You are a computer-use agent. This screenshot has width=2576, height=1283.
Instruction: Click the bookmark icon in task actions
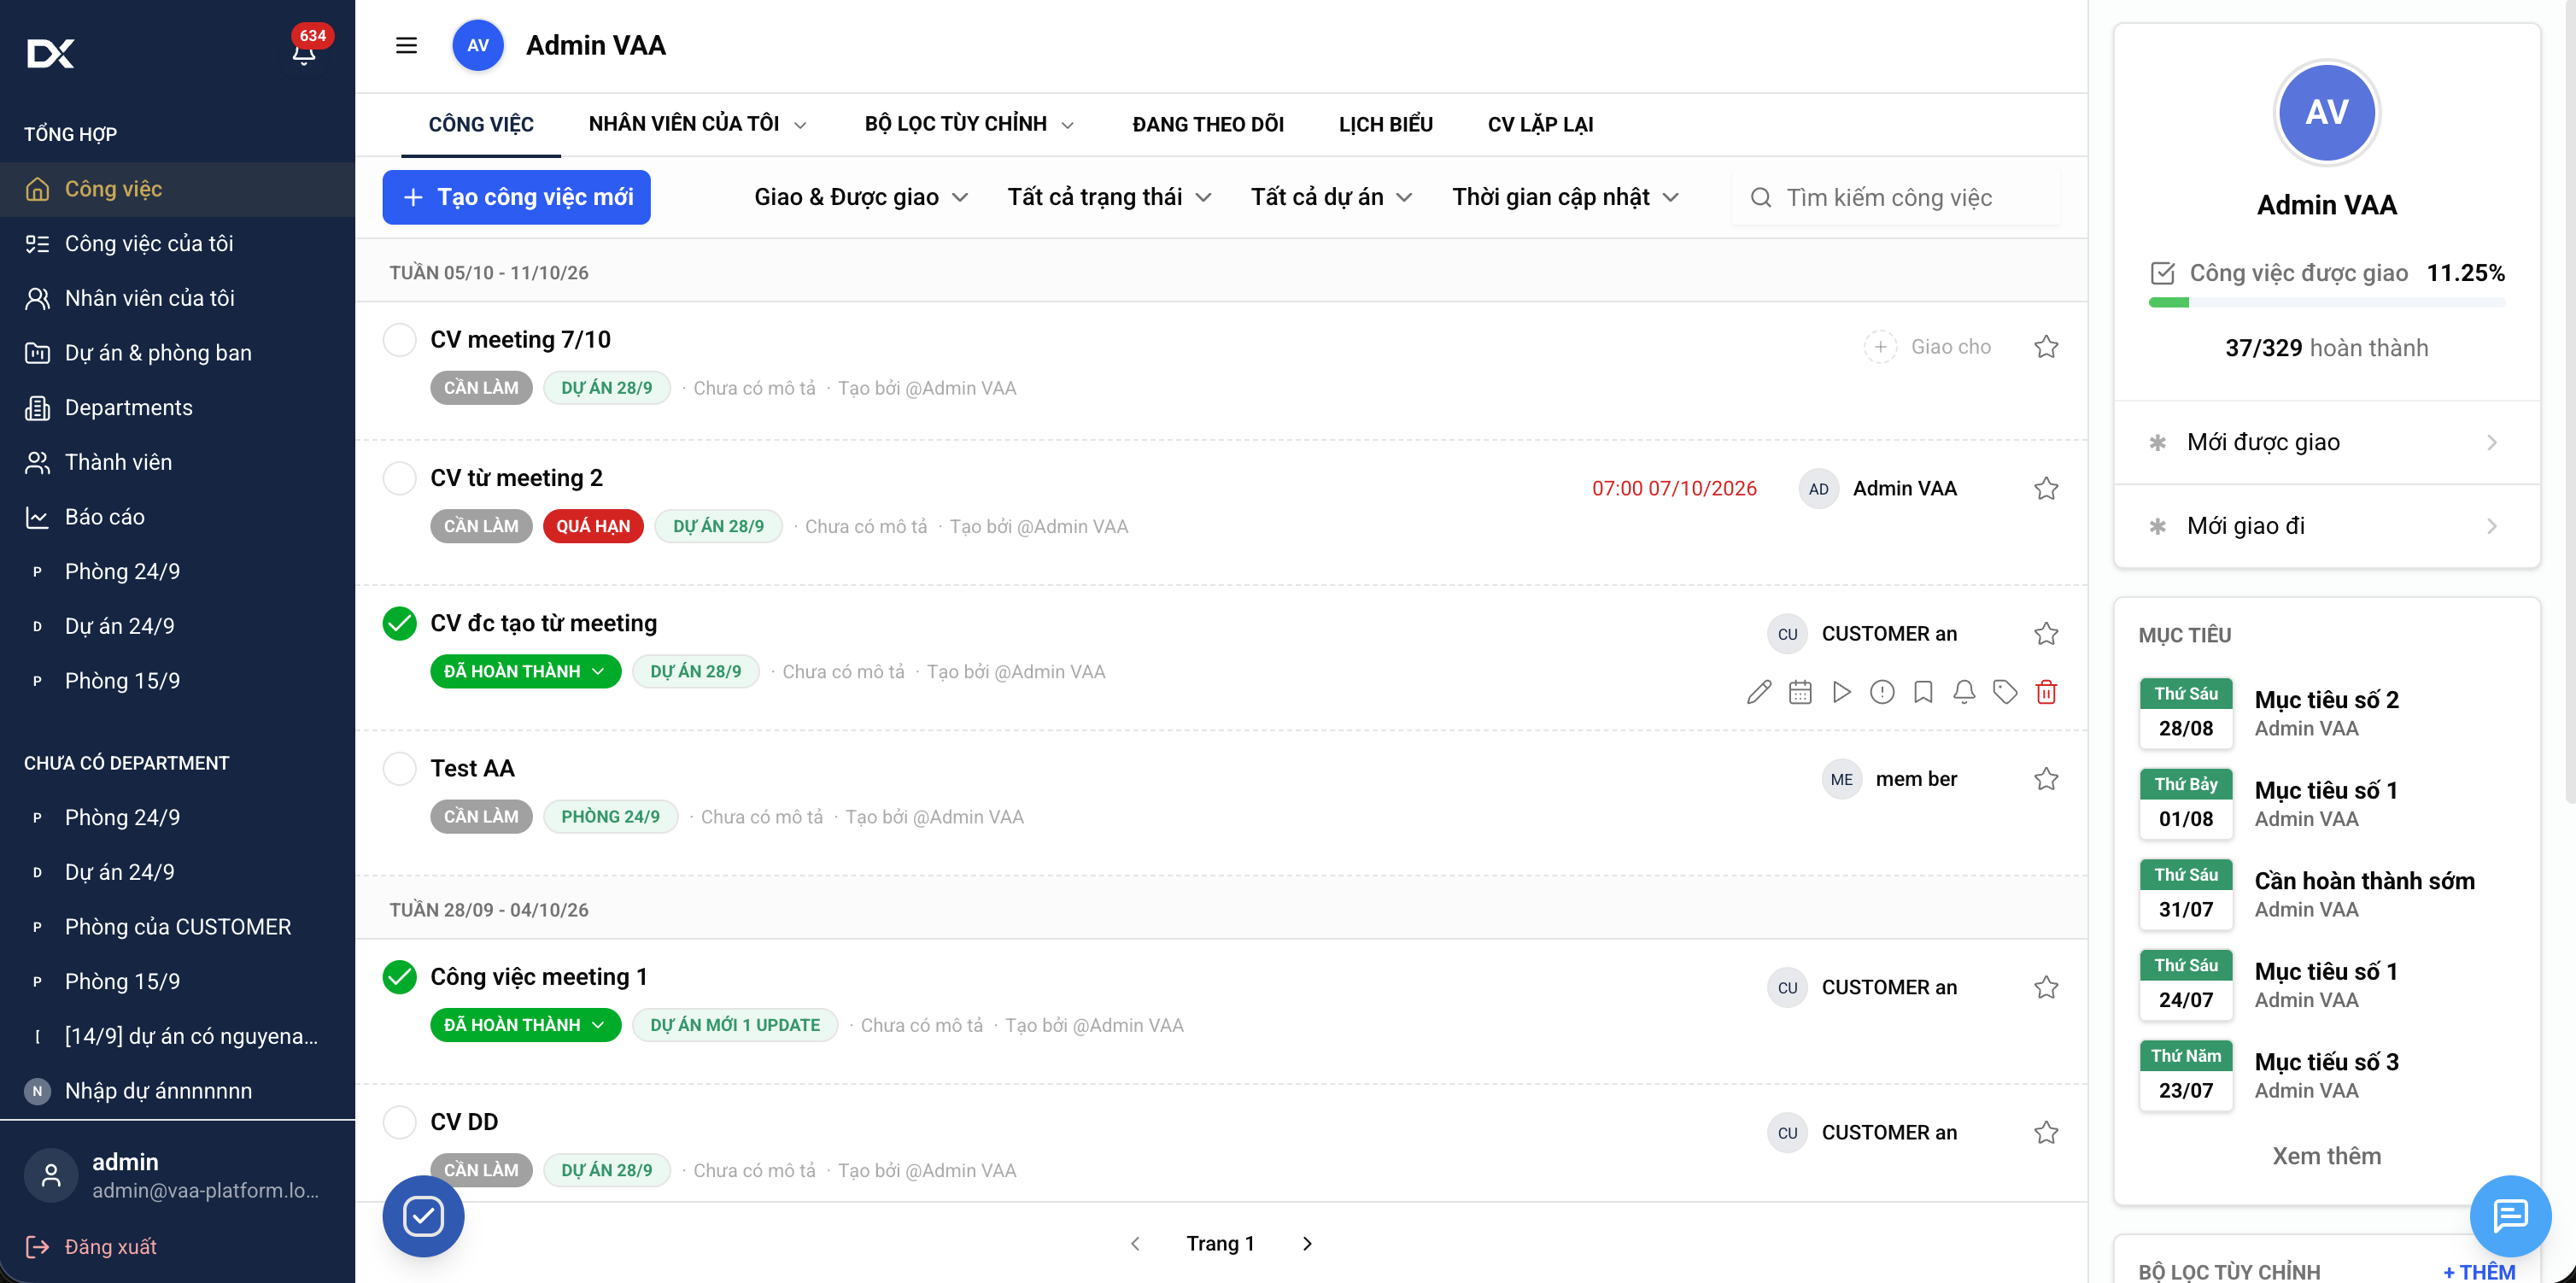click(1923, 692)
